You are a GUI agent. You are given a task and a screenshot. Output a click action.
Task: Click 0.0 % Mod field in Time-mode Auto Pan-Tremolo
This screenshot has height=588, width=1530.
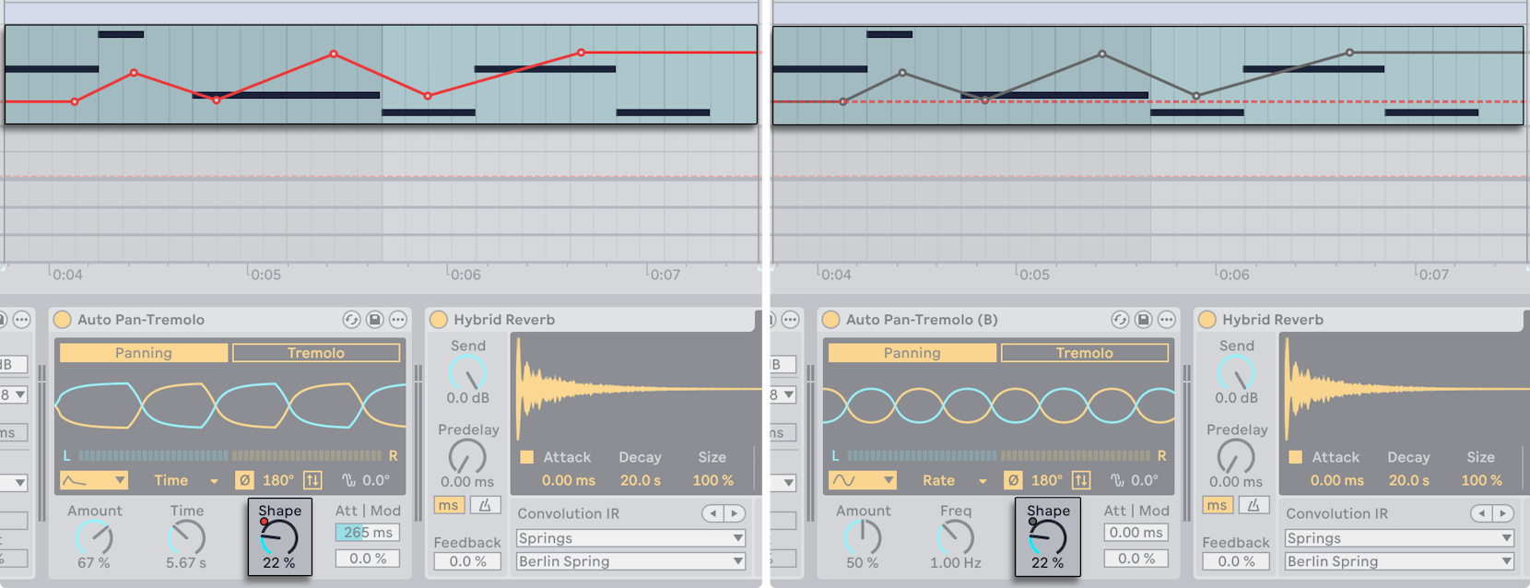pyautogui.click(x=368, y=559)
